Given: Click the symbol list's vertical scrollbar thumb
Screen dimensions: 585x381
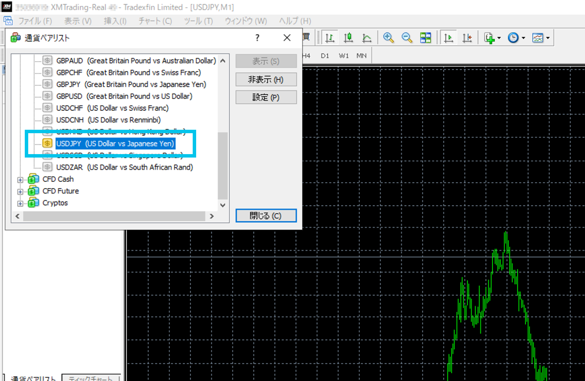Looking at the screenshot, I should point(223,165).
